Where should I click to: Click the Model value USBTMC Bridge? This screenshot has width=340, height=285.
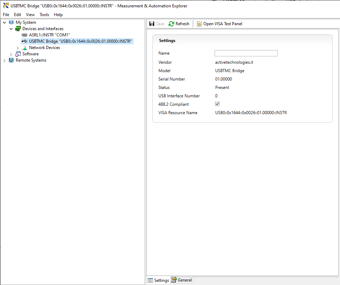tap(230, 71)
